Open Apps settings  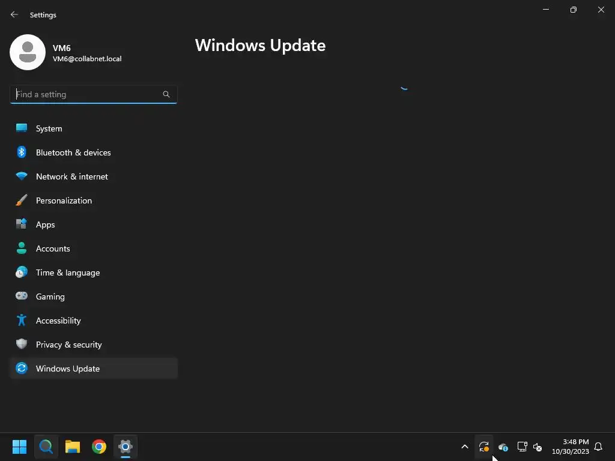93,224
